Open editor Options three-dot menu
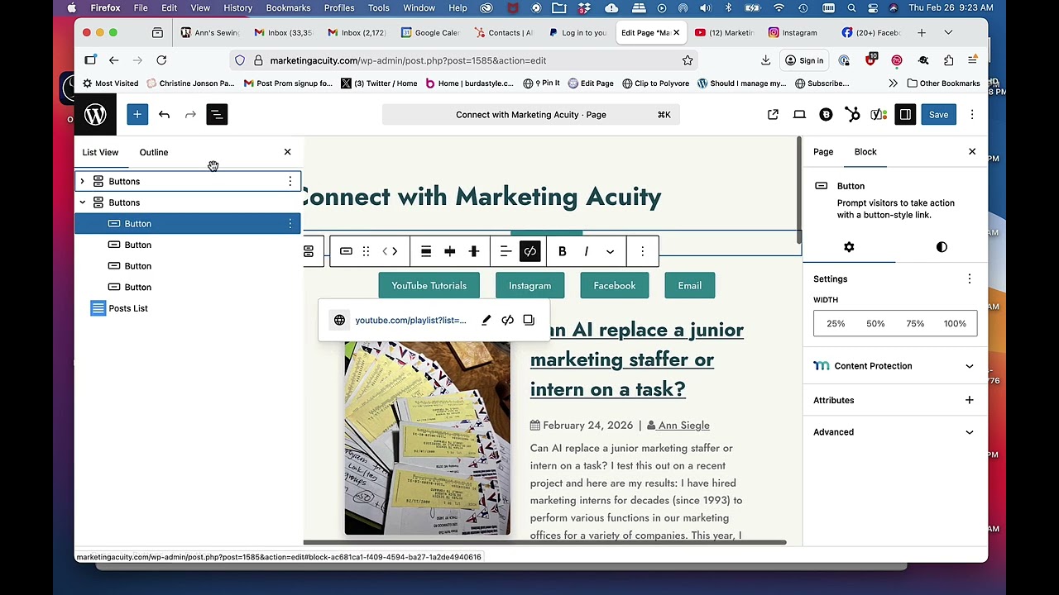Viewport: 1059px width, 595px height. pyautogui.click(x=972, y=115)
